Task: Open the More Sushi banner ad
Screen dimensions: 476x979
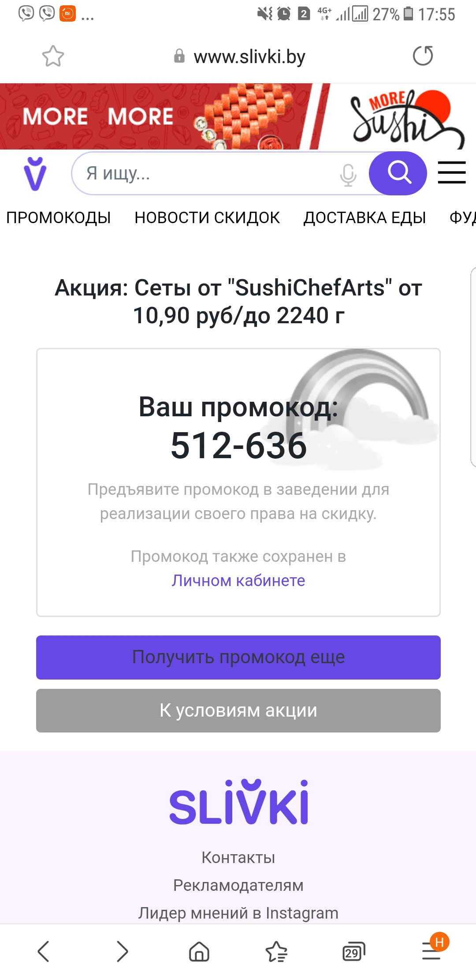Action: tap(238, 116)
